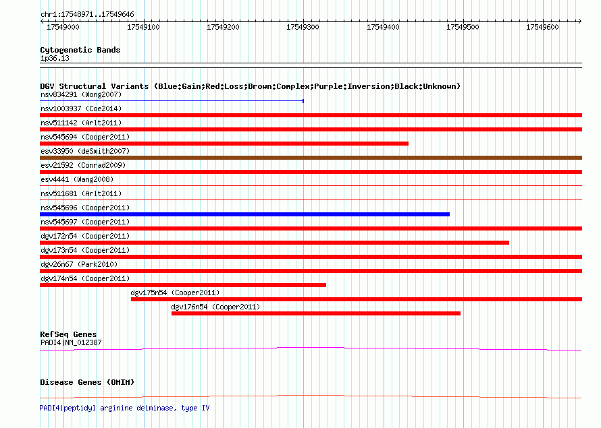Click the nsv545696 (Cooper2011) variant label
Screen dimensions: 601x428
pyautogui.click(x=85, y=208)
